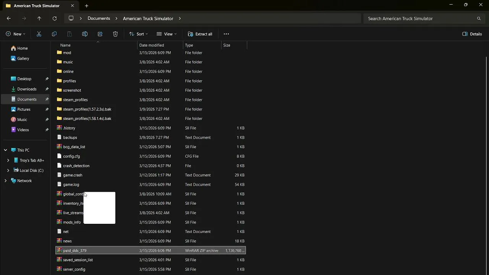The width and height of the screenshot is (489, 275).
Task: Click the Delete trash icon
Action: click(x=115, y=34)
